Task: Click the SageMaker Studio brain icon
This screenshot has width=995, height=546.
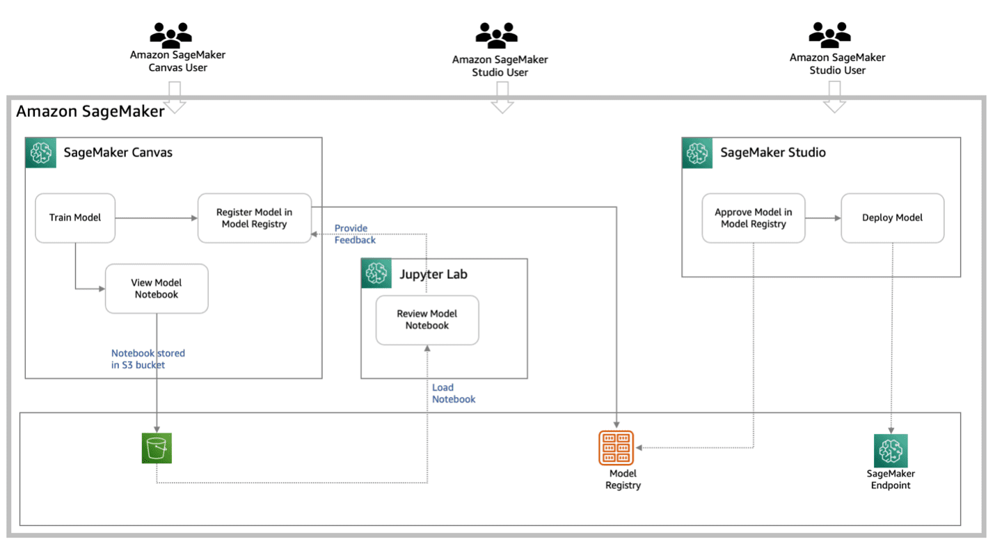Action: click(x=697, y=153)
